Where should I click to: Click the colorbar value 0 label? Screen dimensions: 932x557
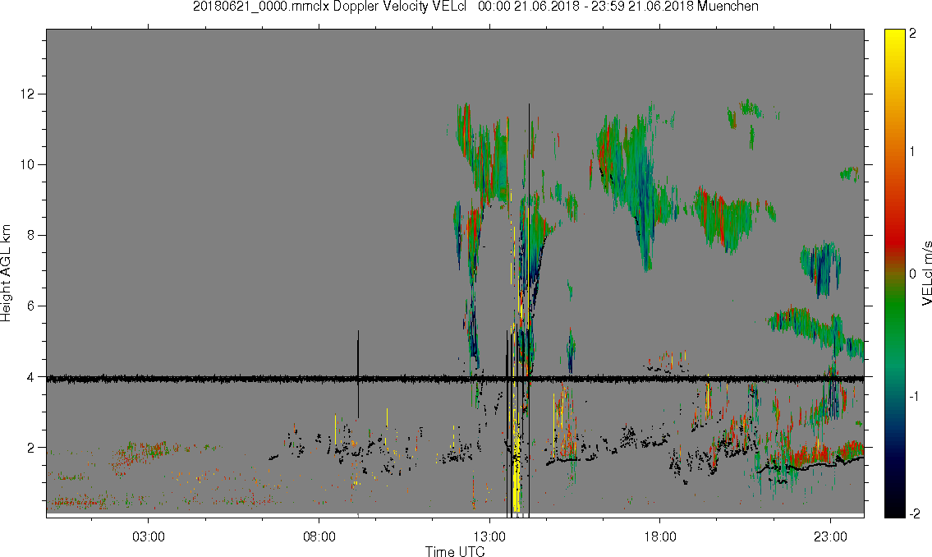click(x=912, y=274)
